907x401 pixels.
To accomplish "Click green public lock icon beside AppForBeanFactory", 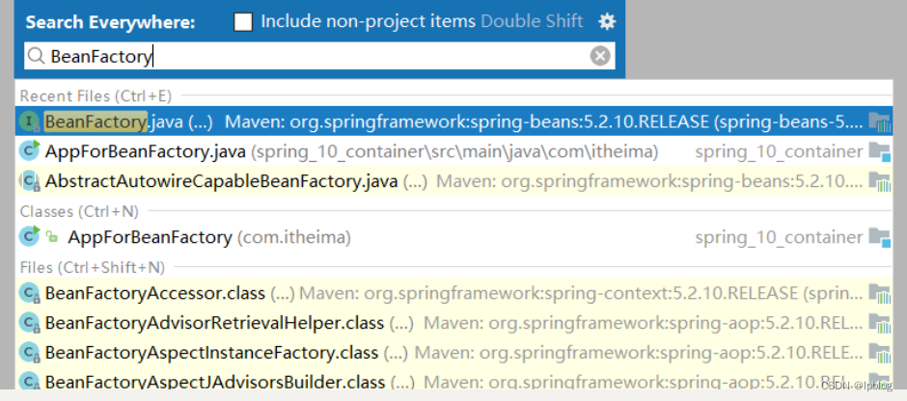I will coord(52,237).
